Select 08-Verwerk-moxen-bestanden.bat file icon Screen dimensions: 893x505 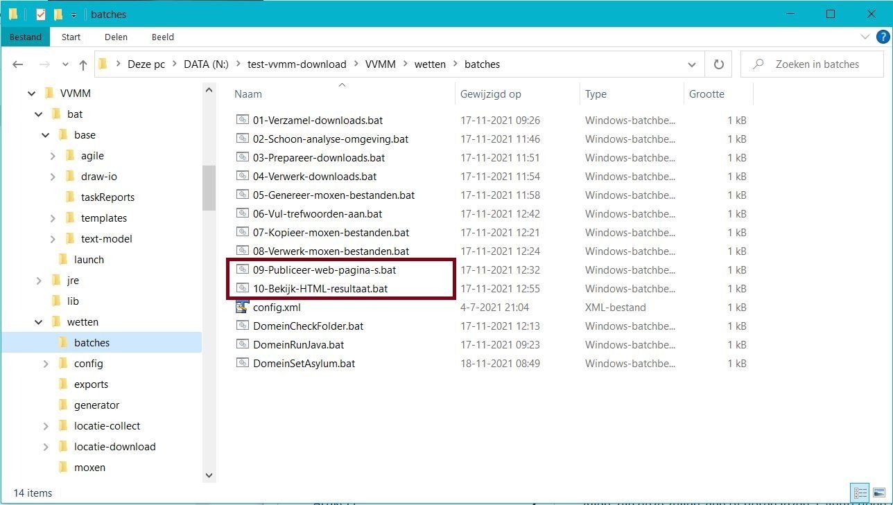pyautogui.click(x=242, y=251)
